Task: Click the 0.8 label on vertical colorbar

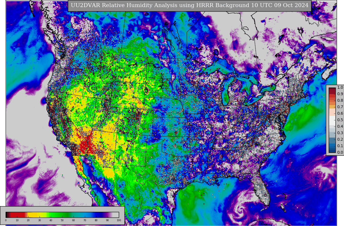Action: coord(340,100)
